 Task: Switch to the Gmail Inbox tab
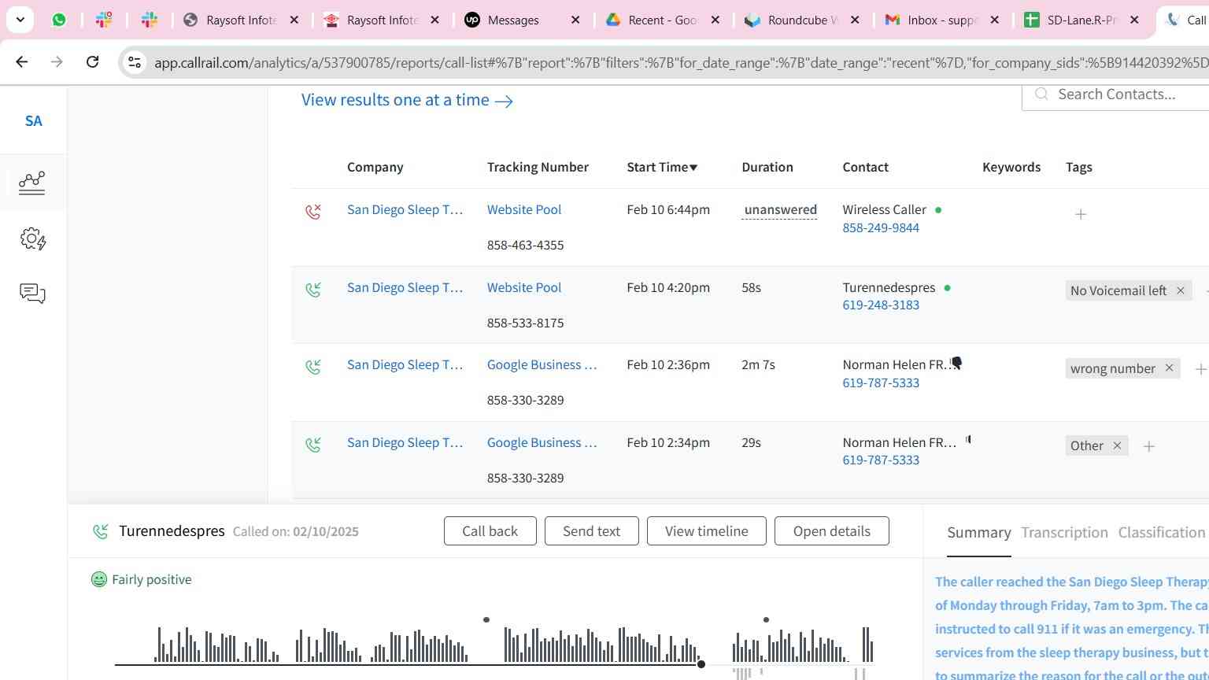pyautogui.click(x=934, y=20)
